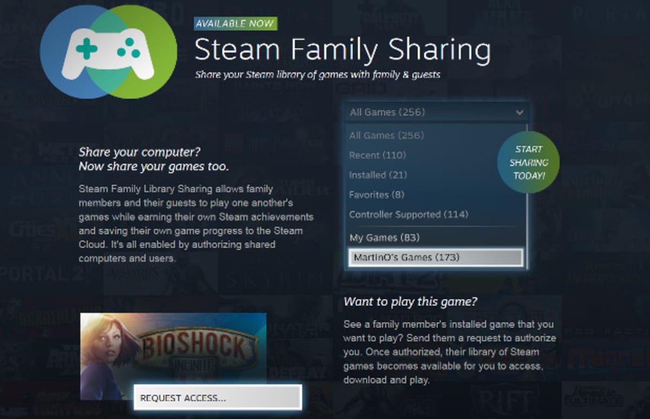Select the Recent (110) filter

377,155
